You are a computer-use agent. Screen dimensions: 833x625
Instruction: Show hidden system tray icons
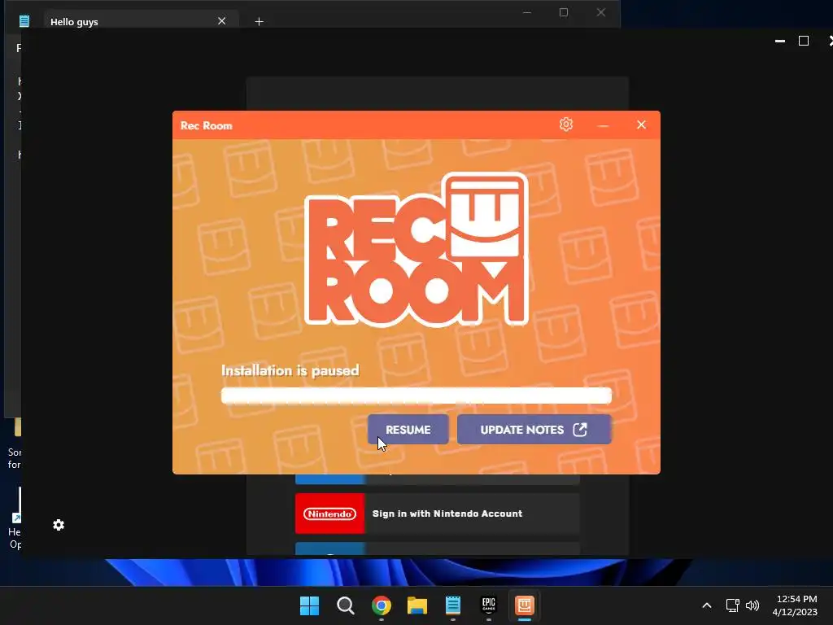pyautogui.click(x=707, y=605)
